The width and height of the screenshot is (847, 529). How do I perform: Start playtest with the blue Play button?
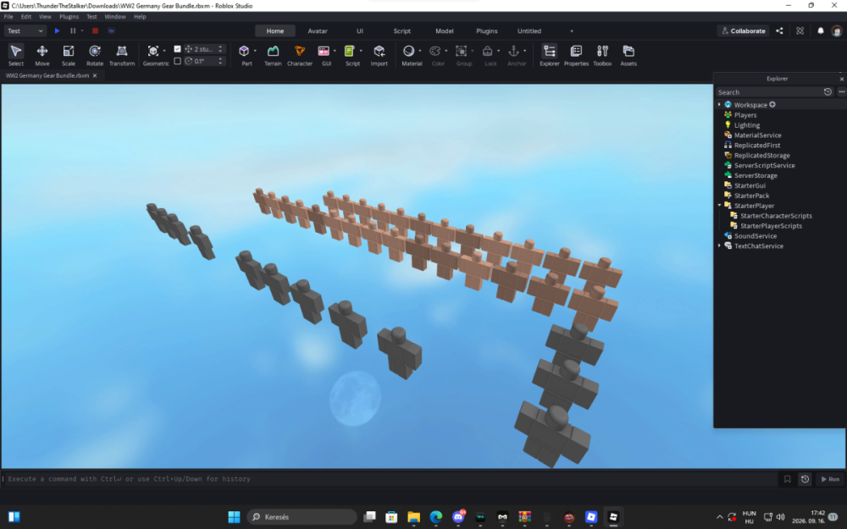[57, 30]
